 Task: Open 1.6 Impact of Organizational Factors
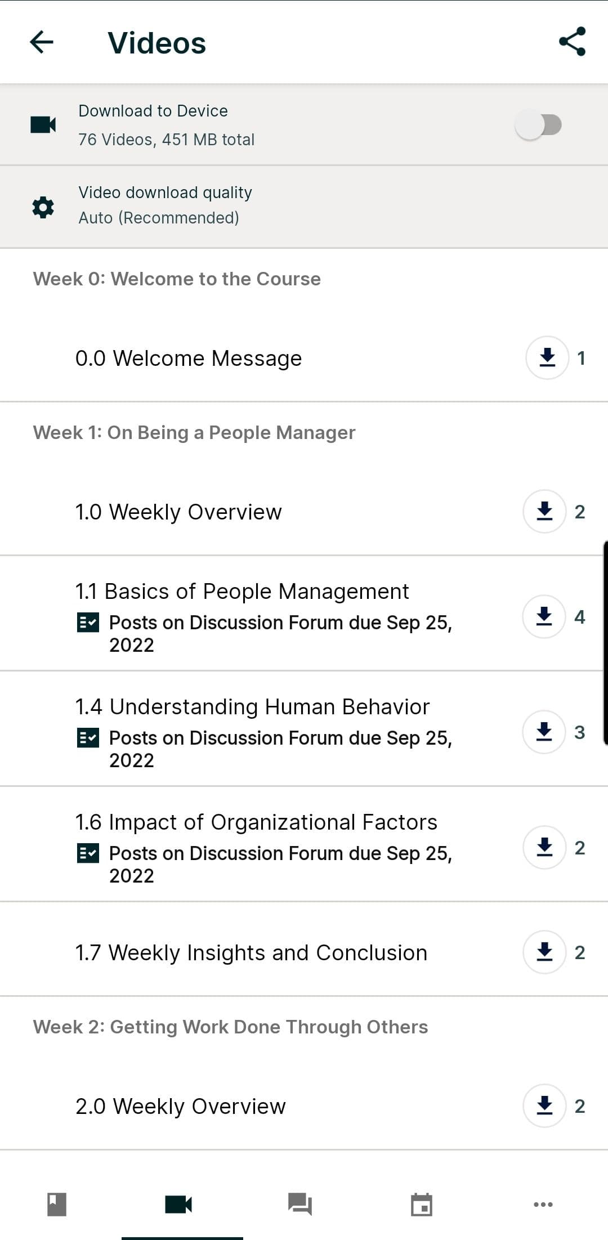coord(256,822)
